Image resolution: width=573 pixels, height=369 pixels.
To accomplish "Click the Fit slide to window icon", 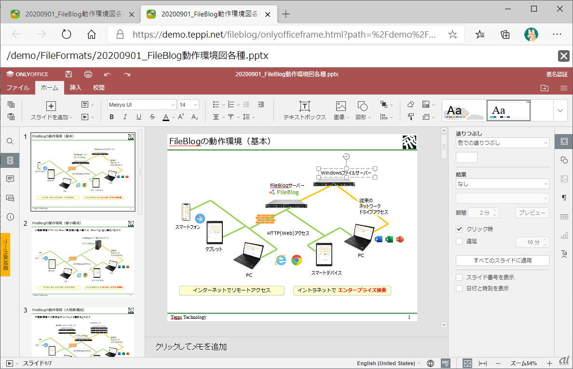I will [x=467, y=363].
